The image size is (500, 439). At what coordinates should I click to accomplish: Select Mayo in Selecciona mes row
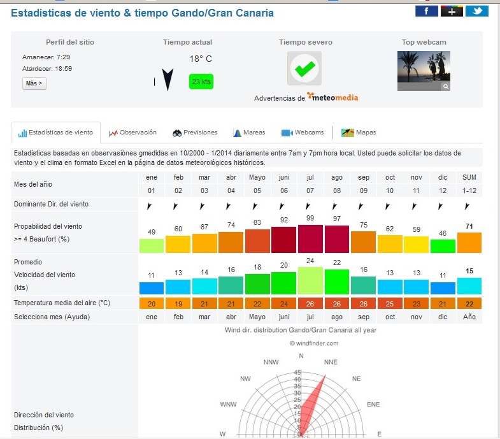[257, 317]
